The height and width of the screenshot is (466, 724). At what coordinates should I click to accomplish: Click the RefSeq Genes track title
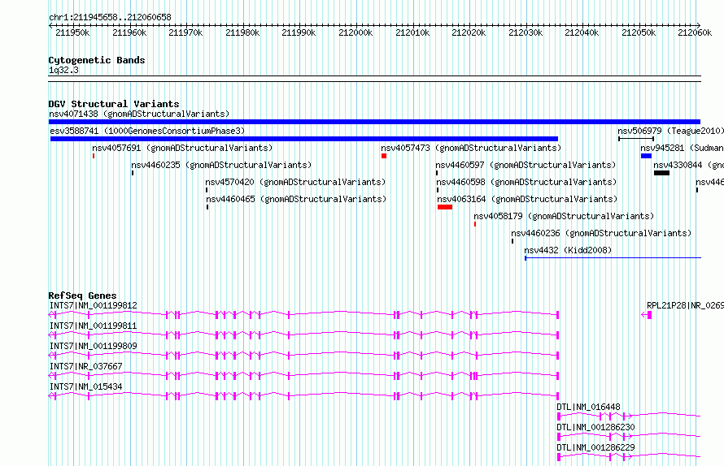[x=82, y=296]
